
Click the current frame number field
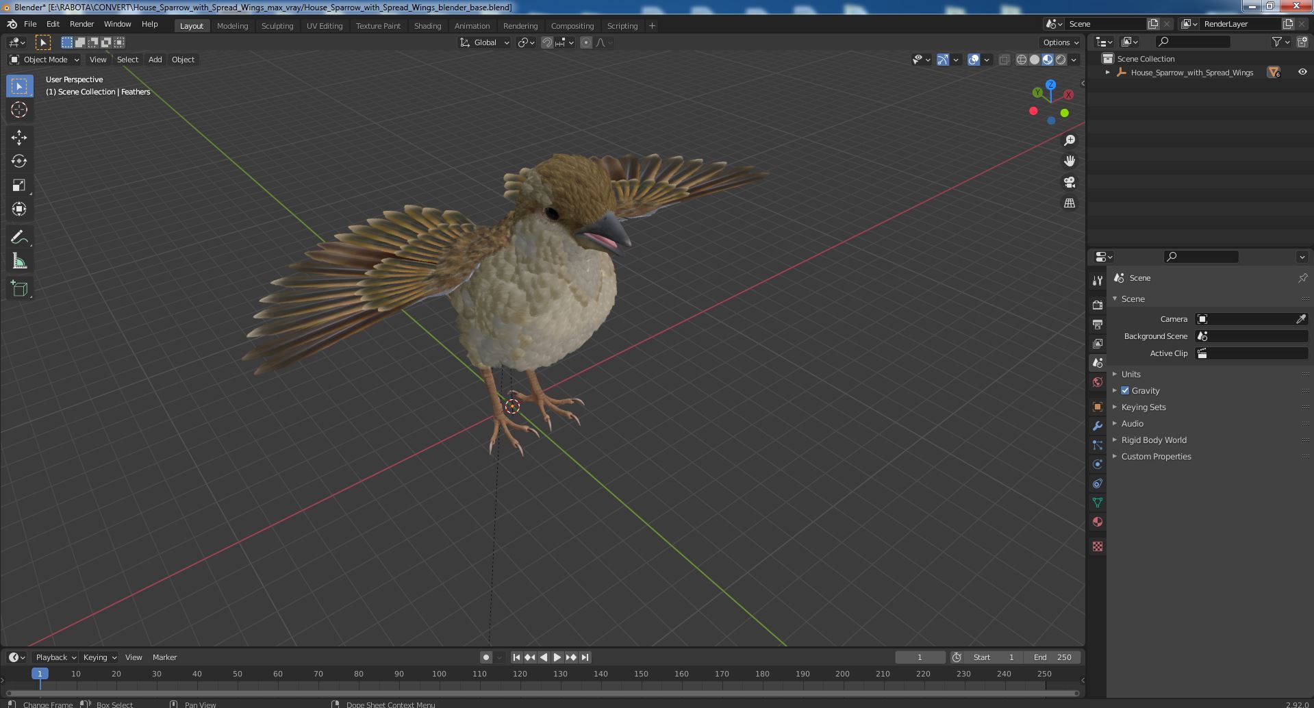tap(920, 657)
